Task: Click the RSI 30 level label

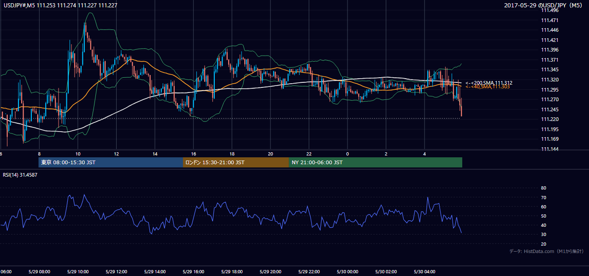Action: click(543, 235)
